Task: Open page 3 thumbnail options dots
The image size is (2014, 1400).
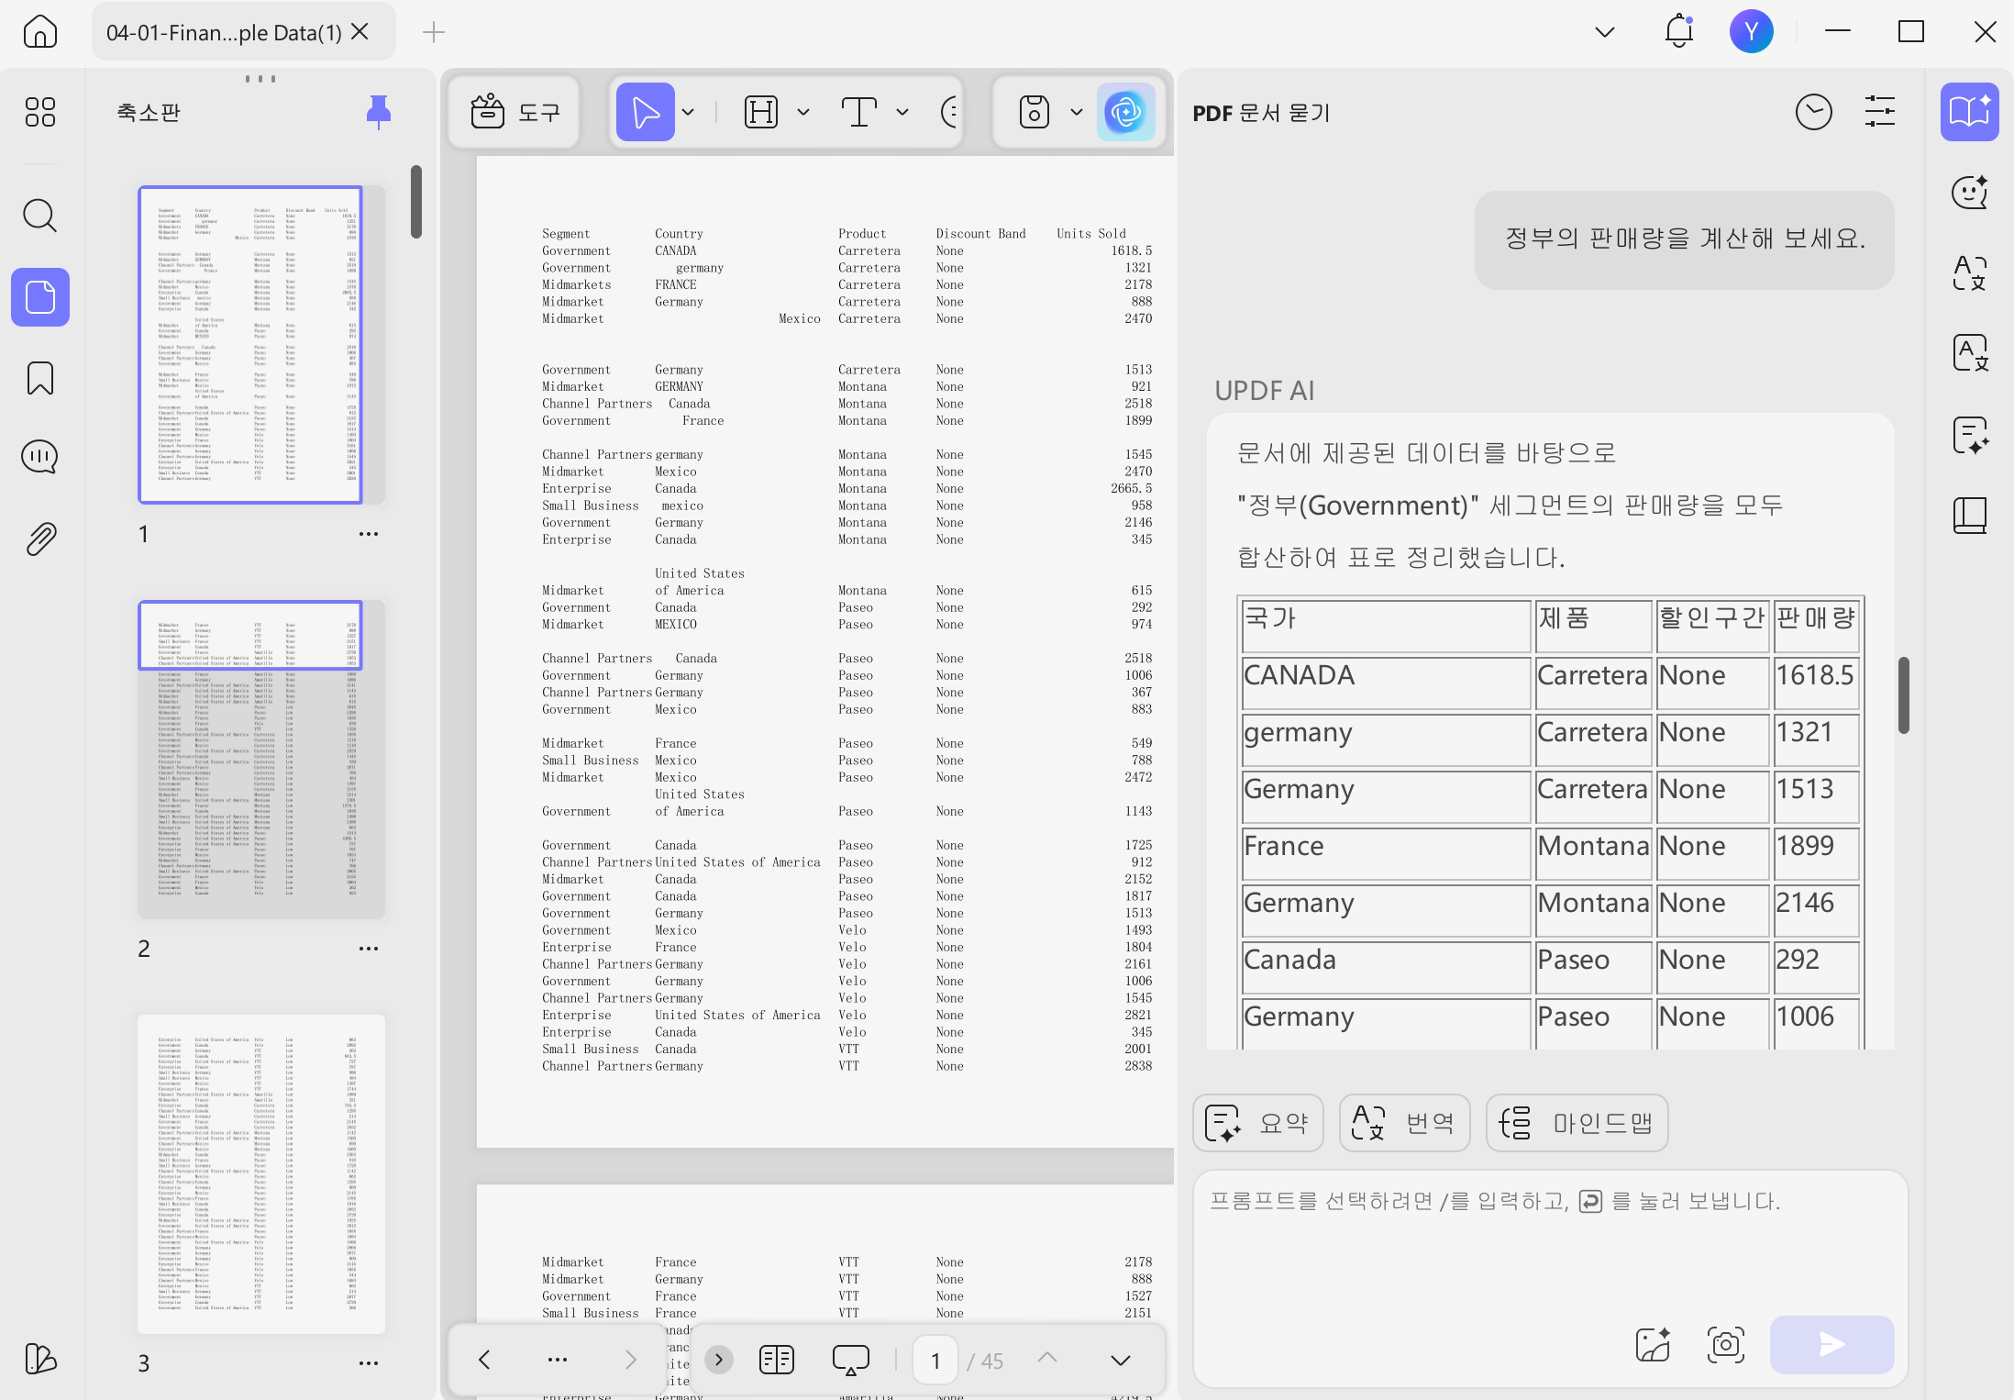Action: (369, 1363)
